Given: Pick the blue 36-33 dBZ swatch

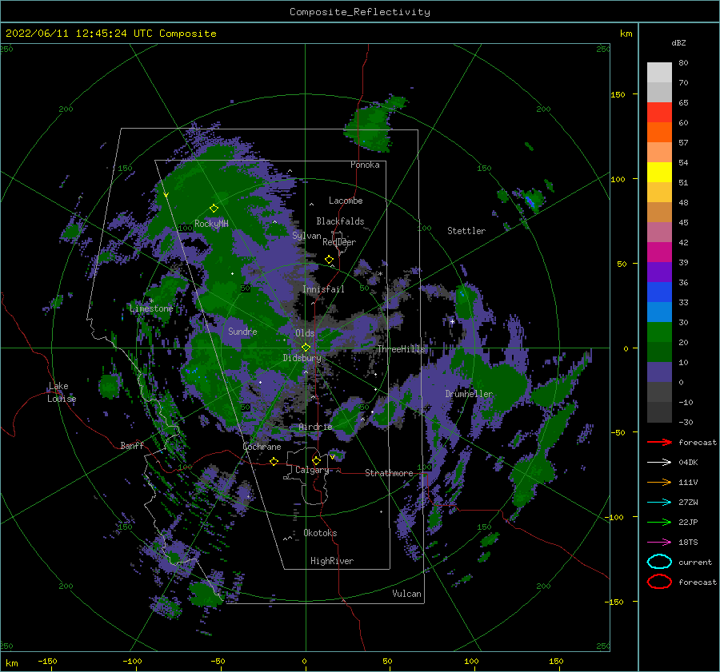Looking at the screenshot, I should pyautogui.click(x=659, y=292).
